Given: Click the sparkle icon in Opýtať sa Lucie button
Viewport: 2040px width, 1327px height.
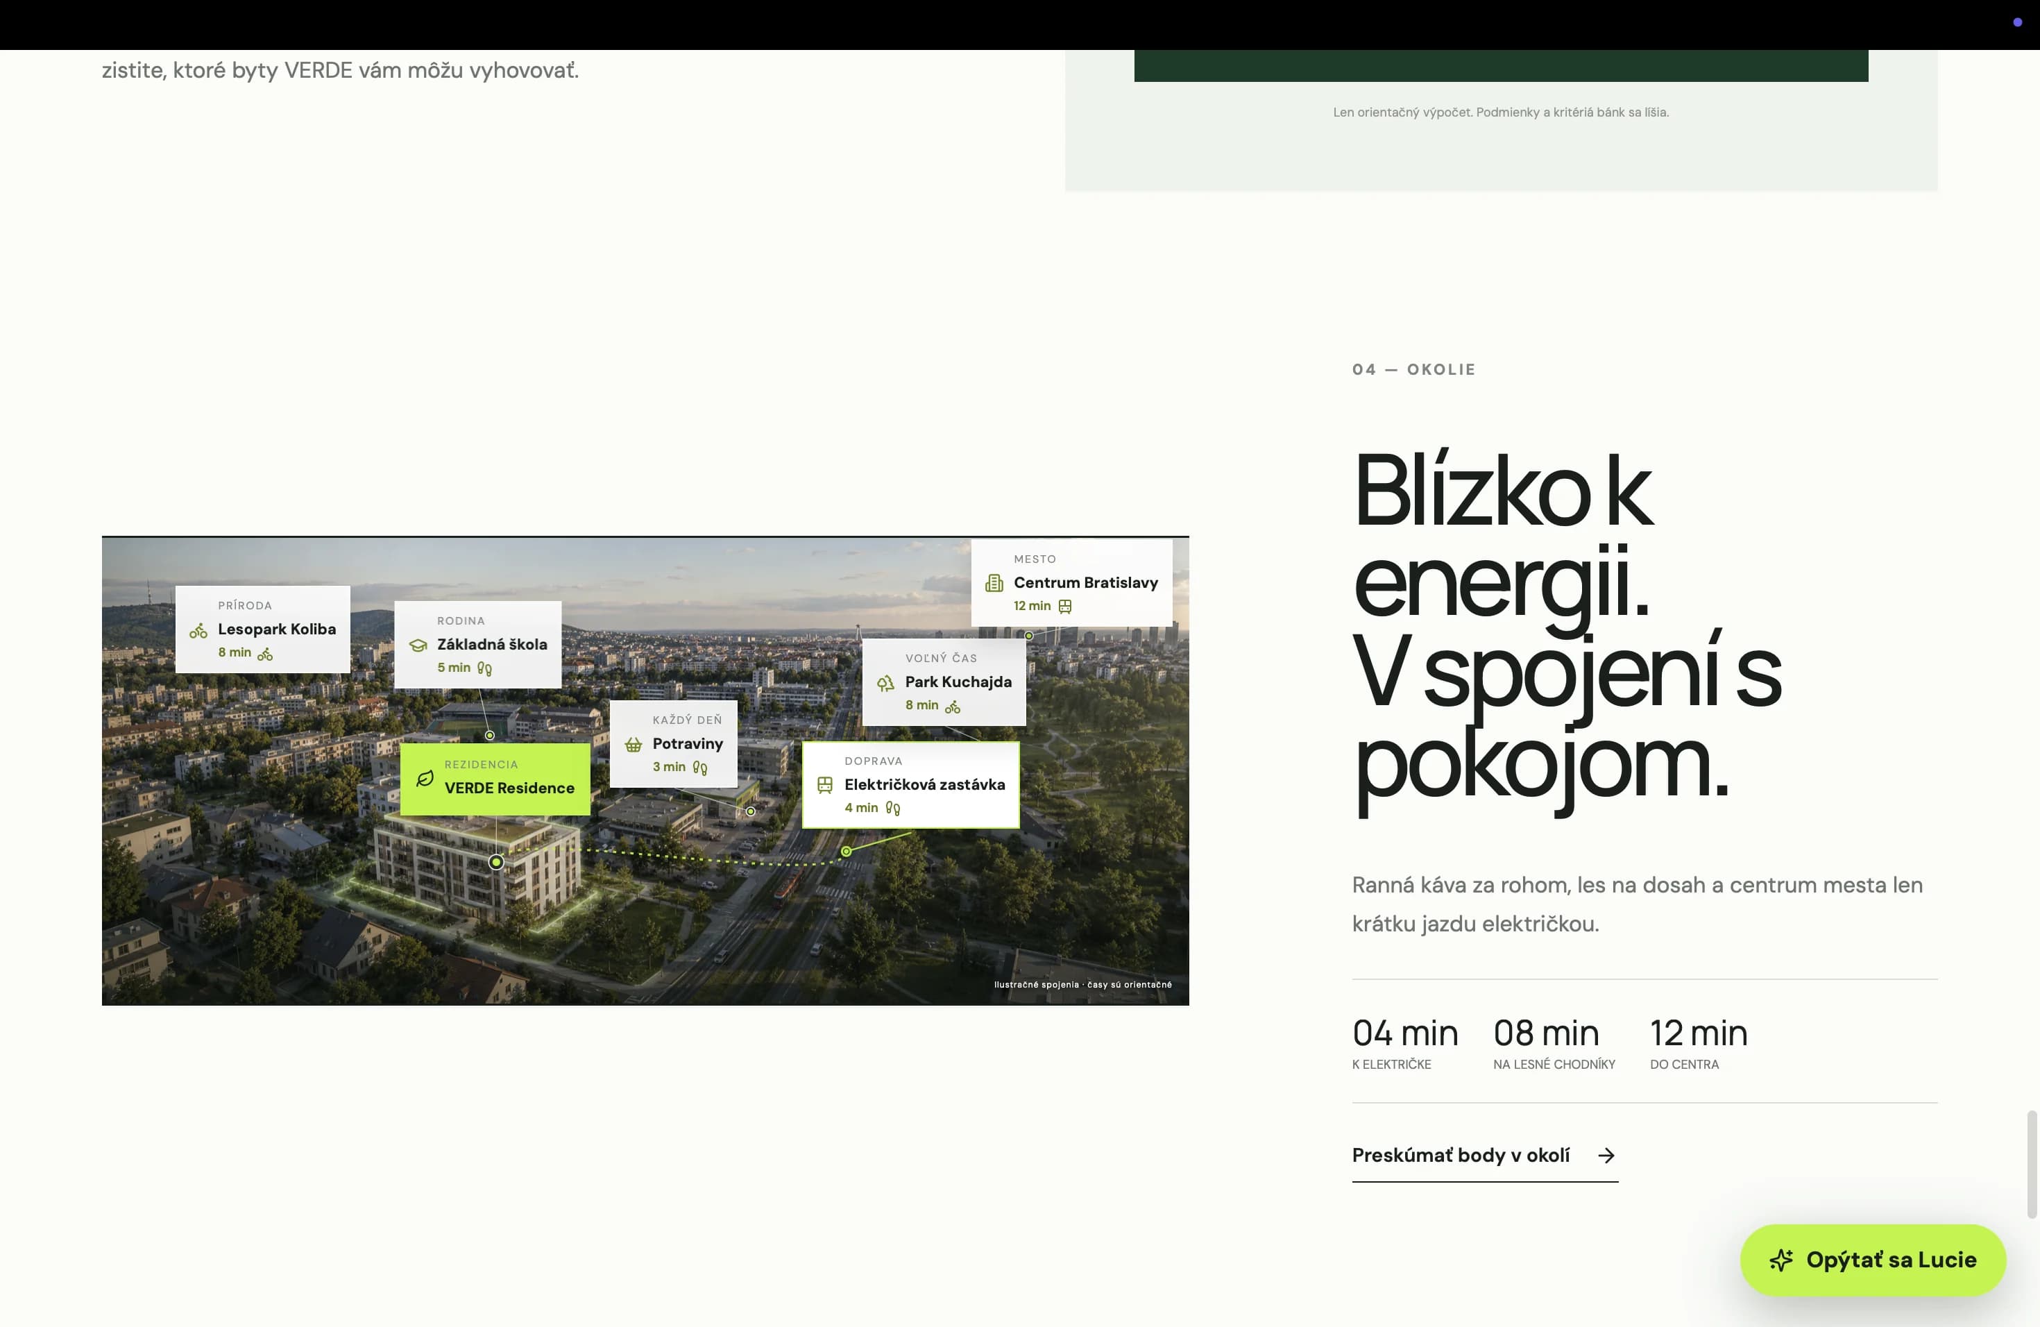Looking at the screenshot, I should click(1781, 1260).
